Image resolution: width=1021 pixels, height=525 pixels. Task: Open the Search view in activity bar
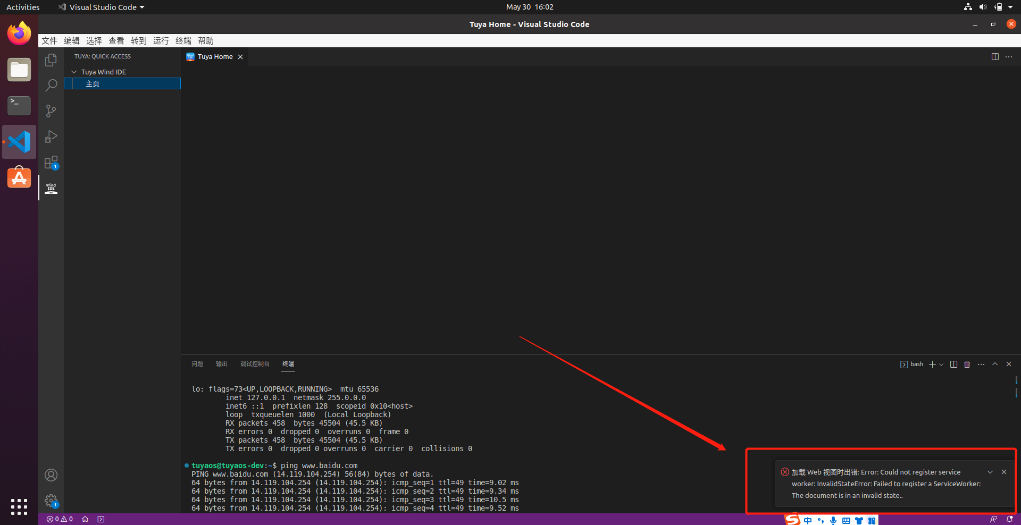51,86
